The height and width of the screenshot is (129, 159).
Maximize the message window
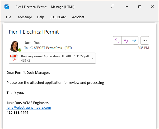pos(140,7)
